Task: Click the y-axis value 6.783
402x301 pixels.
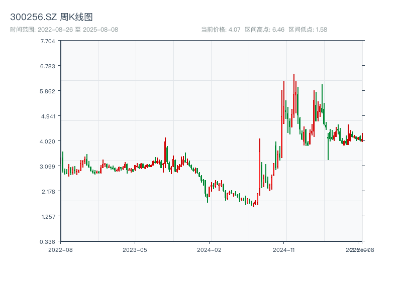Action: 48,66
